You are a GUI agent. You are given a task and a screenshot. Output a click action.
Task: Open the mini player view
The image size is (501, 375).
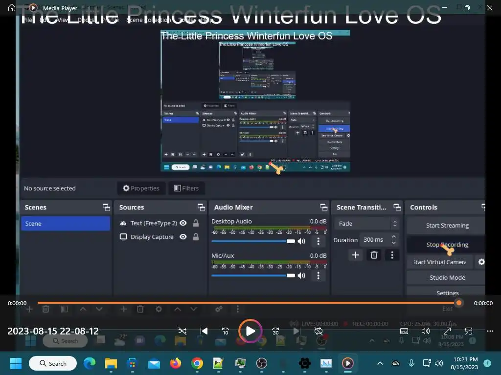[468, 331]
